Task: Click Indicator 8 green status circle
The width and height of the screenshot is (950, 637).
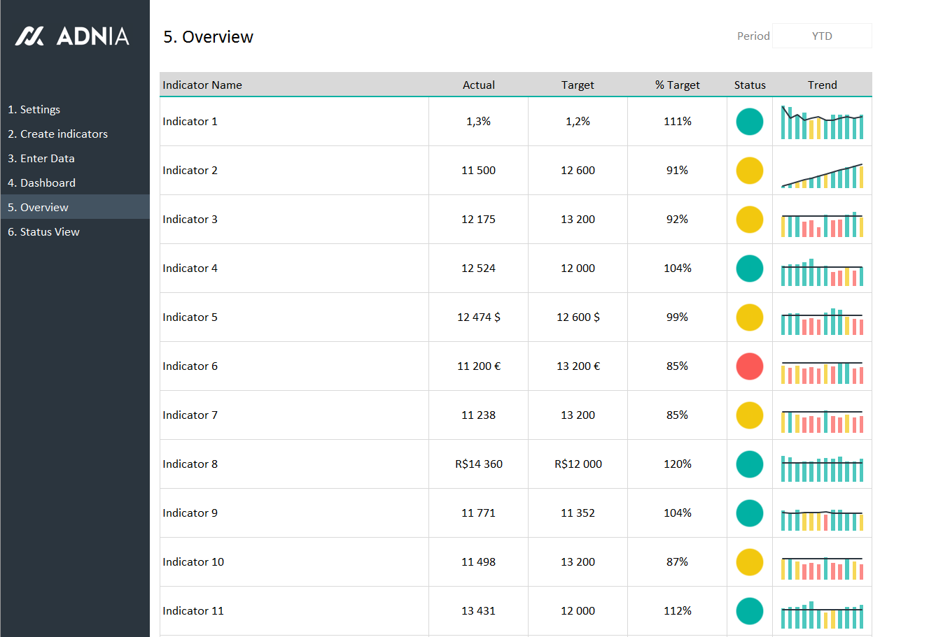Action: (749, 464)
